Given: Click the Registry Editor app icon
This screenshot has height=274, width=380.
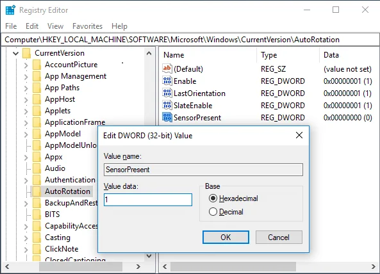Looking at the screenshot, I should pos(10,10).
